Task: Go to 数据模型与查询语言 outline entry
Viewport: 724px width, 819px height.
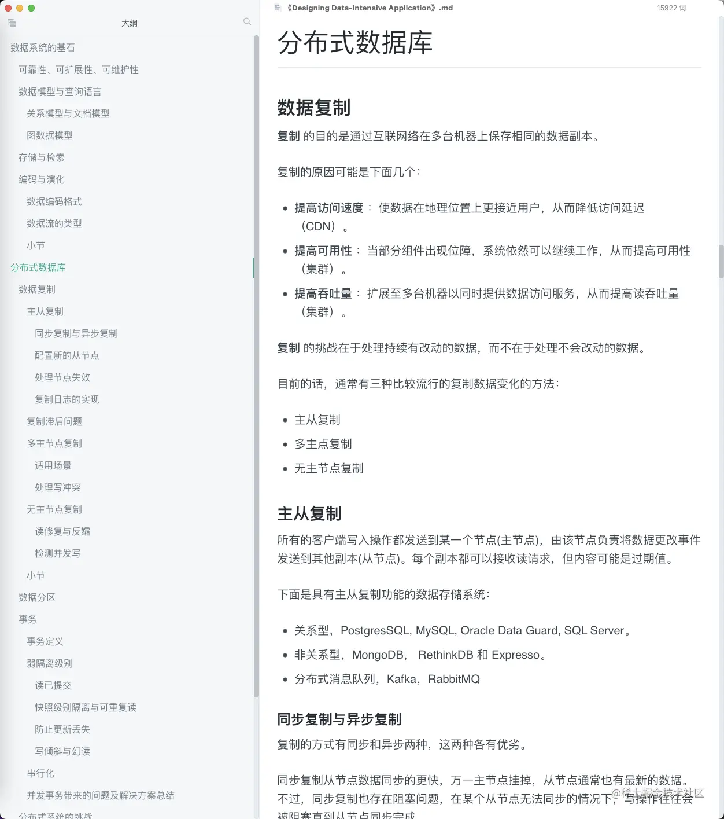Action: [60, 91]
